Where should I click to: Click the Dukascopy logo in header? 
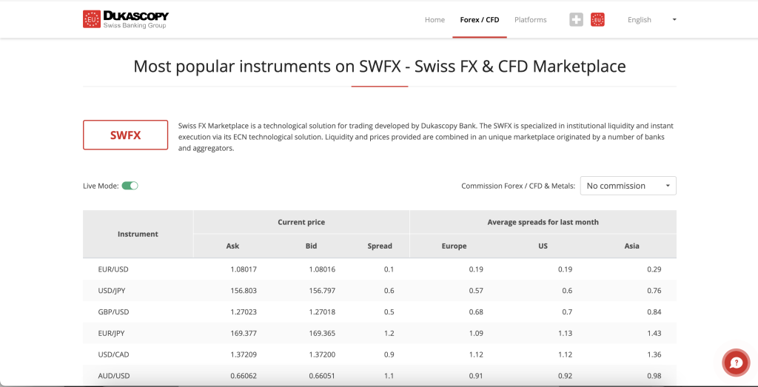pyautogui.click(x=126, y=19)
